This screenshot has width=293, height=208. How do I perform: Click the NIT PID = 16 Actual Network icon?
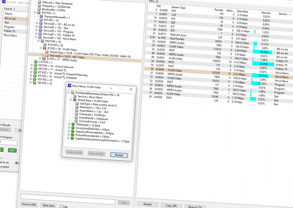[35, 65]
